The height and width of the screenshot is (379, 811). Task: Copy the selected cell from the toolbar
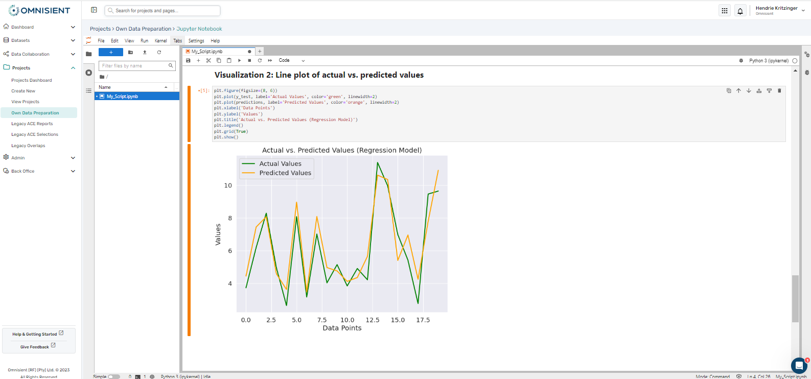click(x=219, y=60)
